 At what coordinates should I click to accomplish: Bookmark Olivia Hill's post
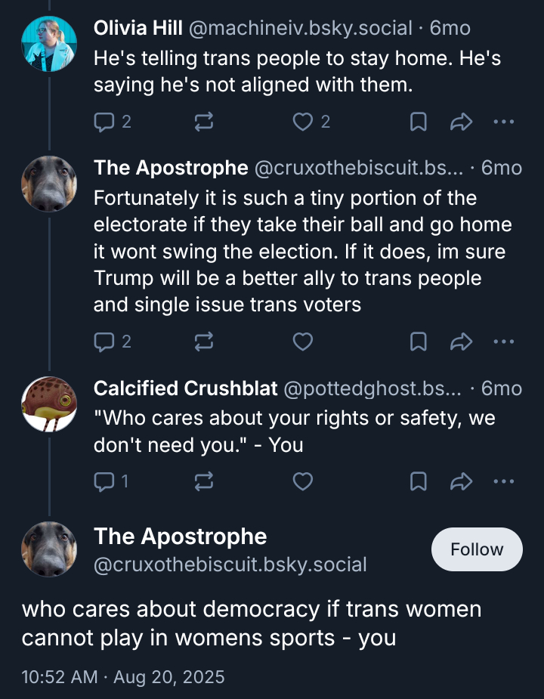coord(418,122)
